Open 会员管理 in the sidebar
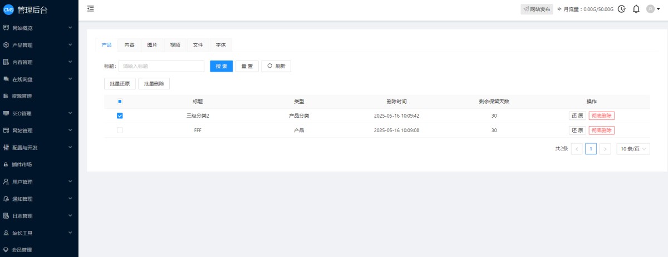 (22, 250)
